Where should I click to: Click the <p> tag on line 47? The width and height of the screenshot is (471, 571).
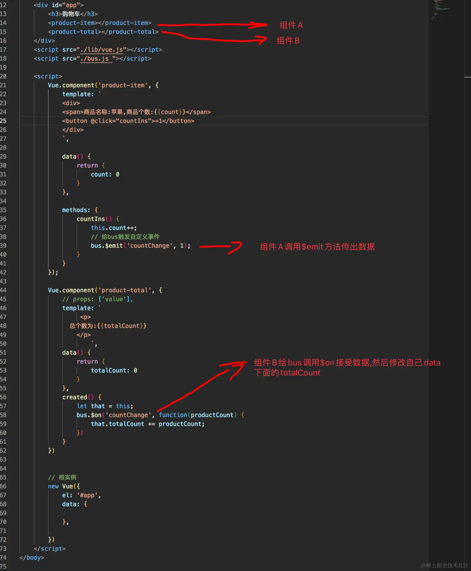(x=85, y=317)
